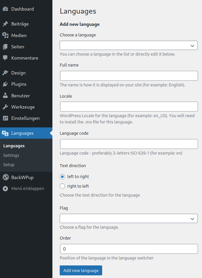Click the Seiten pages icon
The height and width of the screenshot is (278, 202).
point(5,47)
